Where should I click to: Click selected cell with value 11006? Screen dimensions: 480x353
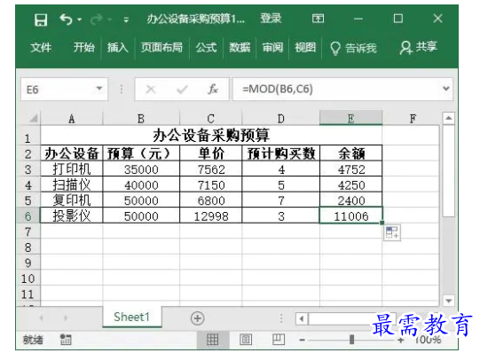(350, 216)
